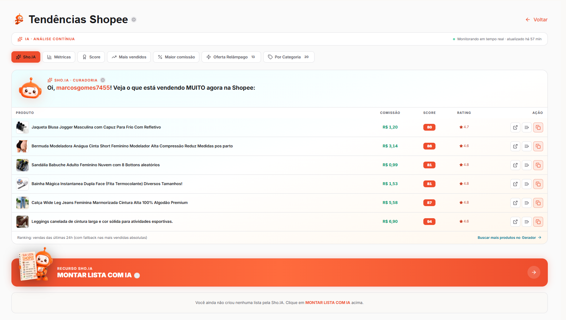Screen dimensions: 566x320
Task: Click MONTAR LISTA COM IA text in notice
Action: point(328,303)
